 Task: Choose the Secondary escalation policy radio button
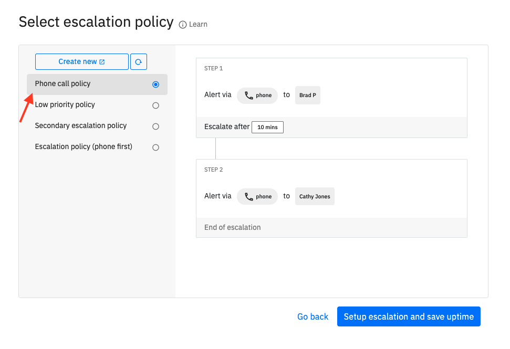[x=156, y=126]
